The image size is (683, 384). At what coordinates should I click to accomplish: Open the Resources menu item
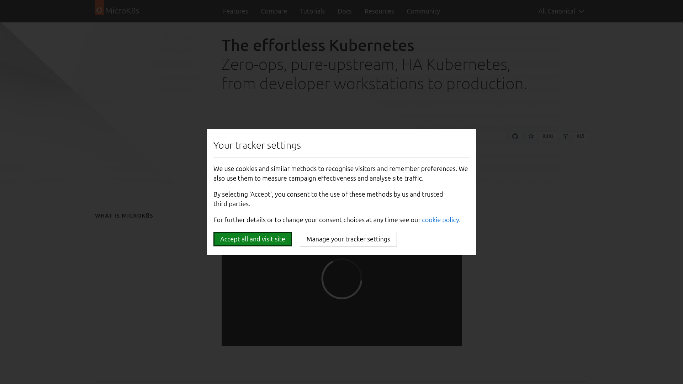(x=379, y=11)
